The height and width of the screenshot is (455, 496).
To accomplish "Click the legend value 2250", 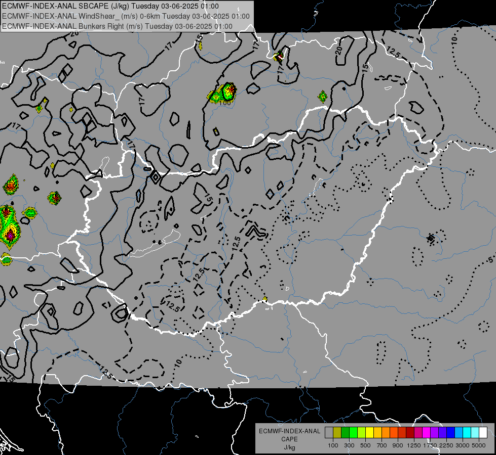I will click(x=446, y=445).
